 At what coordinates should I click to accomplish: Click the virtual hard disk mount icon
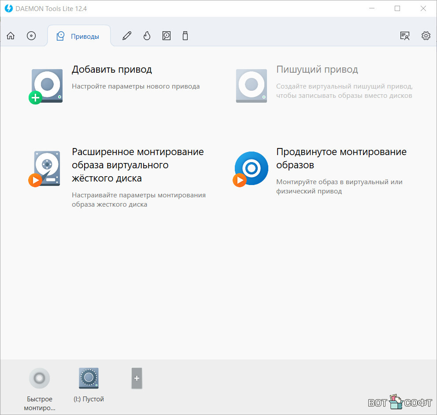[x=46, y=169]
